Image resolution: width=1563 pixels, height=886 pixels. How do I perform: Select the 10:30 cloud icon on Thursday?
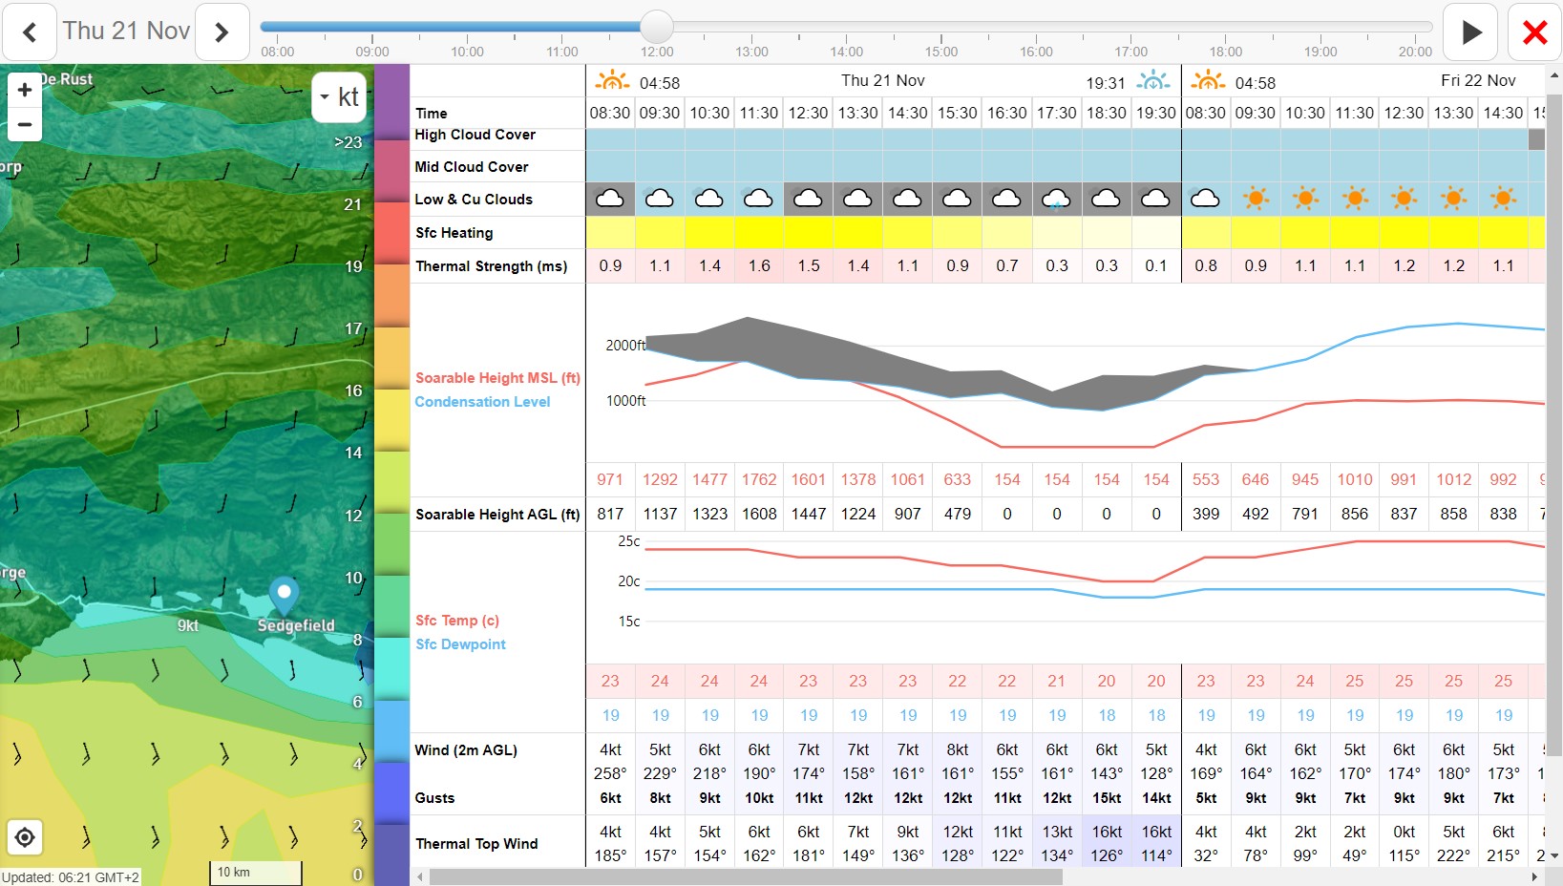pos(709,199)
